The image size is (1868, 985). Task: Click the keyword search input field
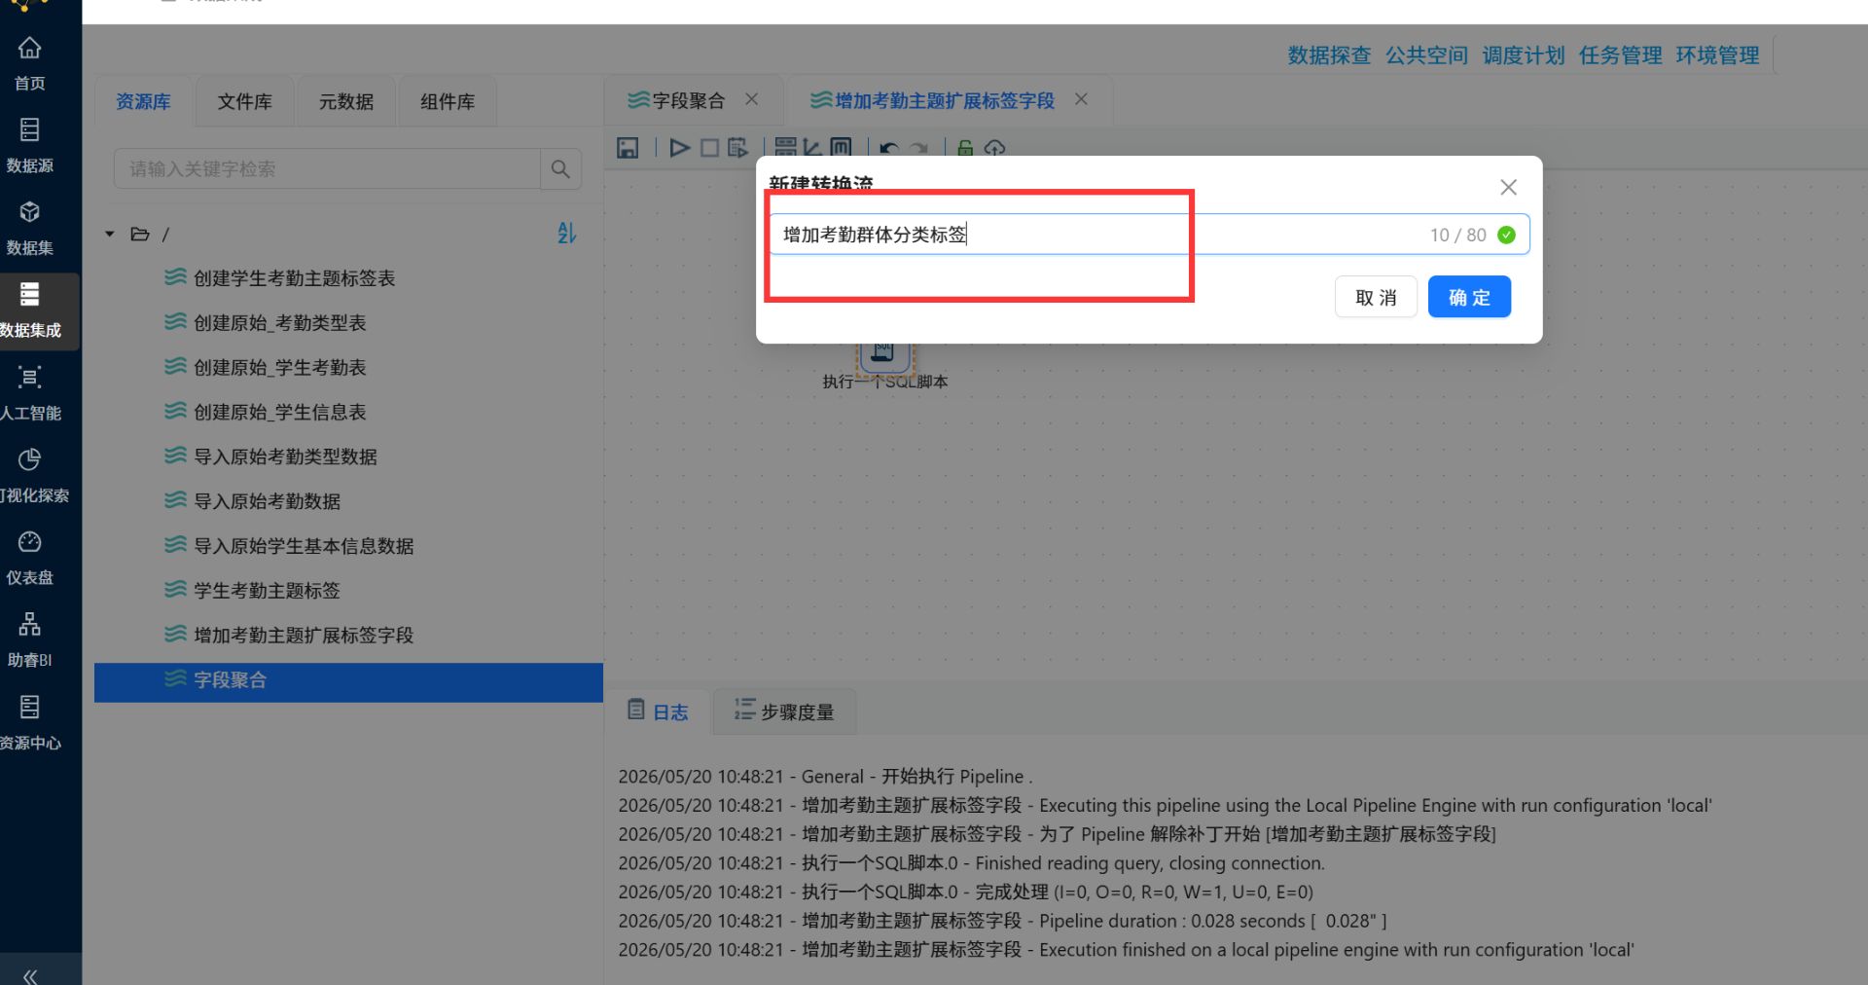pyautogui.click(x=327, y=169)
